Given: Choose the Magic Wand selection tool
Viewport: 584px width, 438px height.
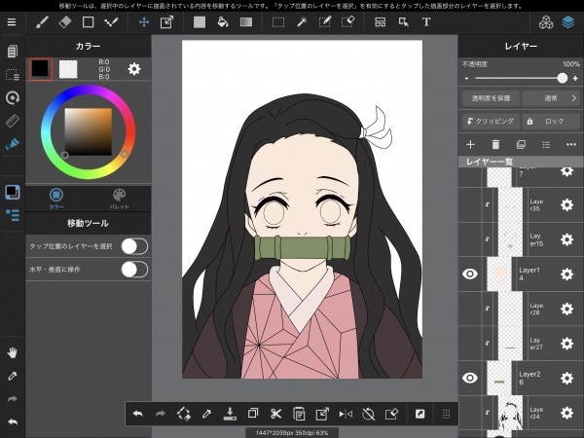Looking at the screenshot, I should coord(302,20).
